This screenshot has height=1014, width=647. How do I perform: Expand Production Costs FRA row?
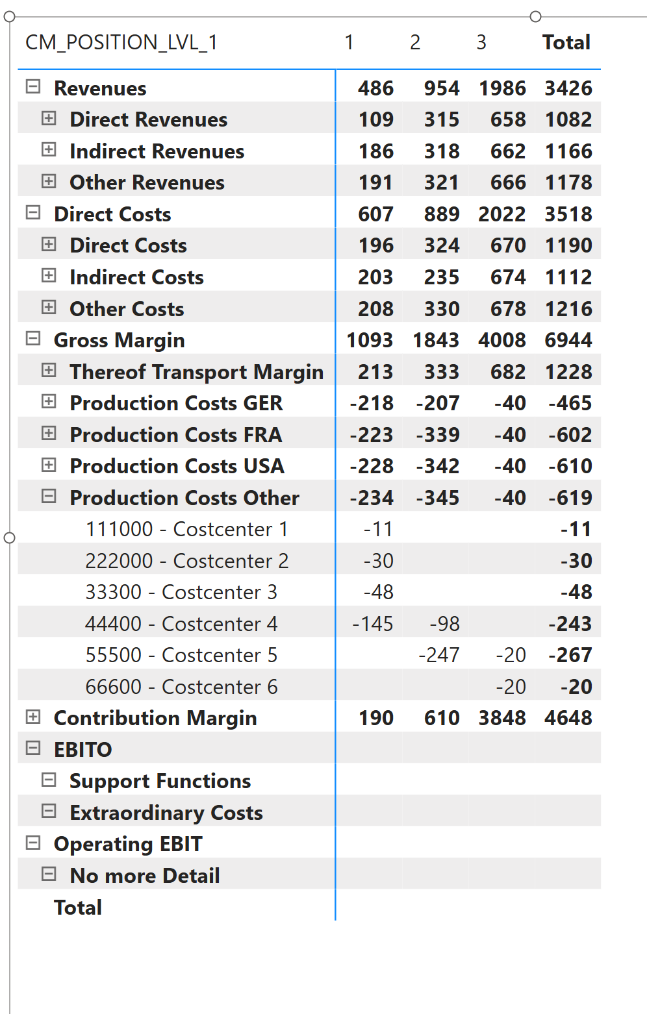pos(49,433)
